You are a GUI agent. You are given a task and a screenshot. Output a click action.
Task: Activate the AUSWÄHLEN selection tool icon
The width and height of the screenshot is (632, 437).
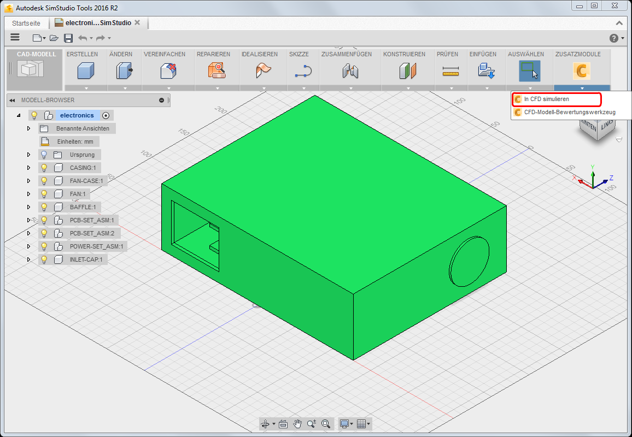(x=529, y=70)
